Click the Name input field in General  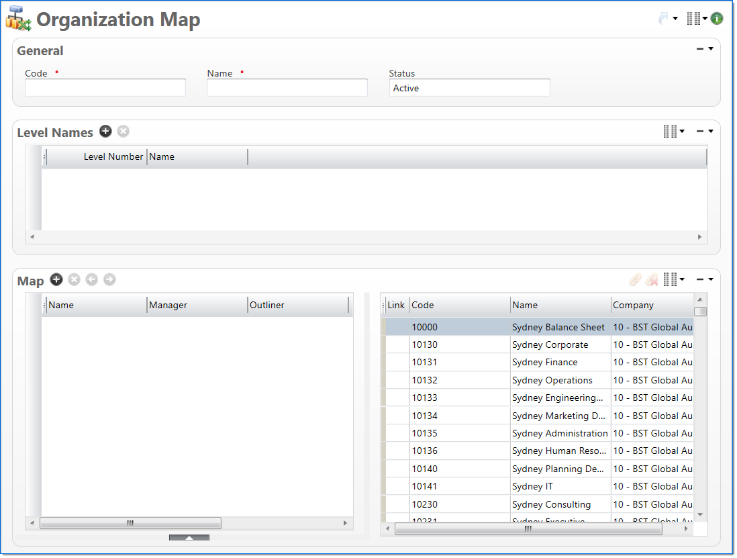[287, 88]
